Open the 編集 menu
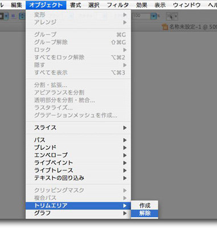 (17, 5)
